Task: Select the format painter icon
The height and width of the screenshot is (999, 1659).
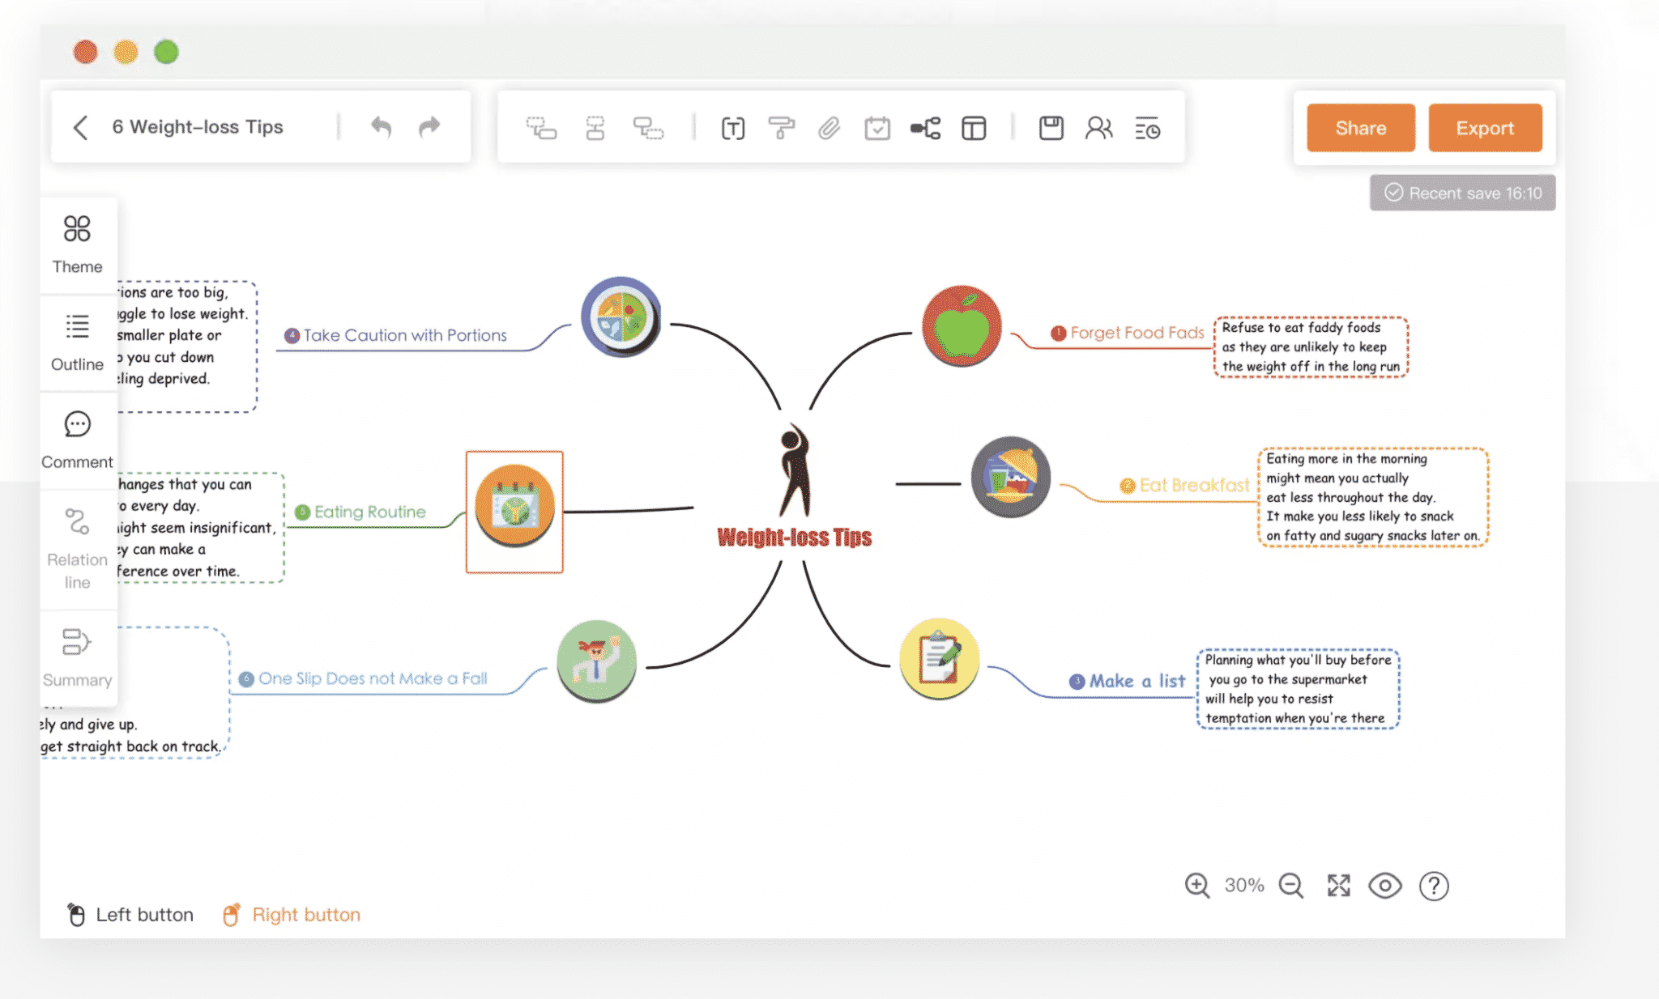Action: 781,128
